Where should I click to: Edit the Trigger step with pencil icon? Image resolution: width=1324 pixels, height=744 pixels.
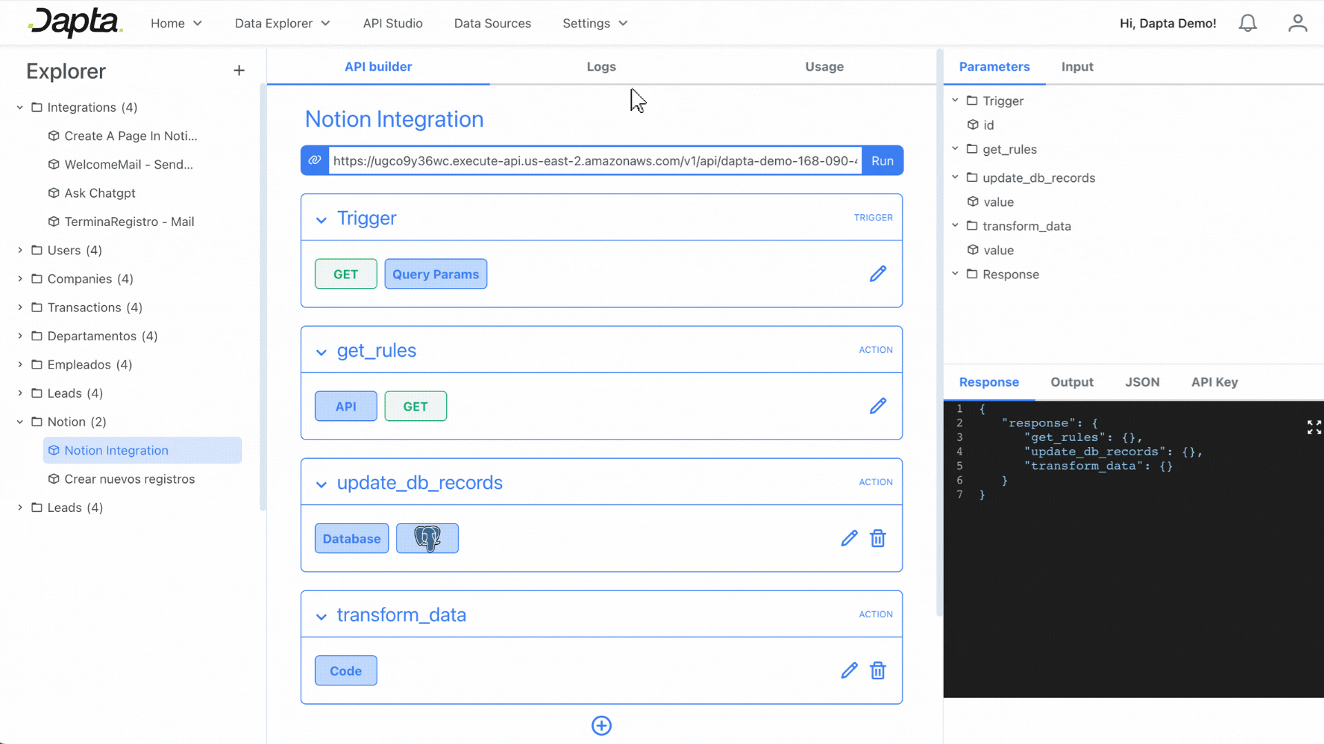point(877,274)
